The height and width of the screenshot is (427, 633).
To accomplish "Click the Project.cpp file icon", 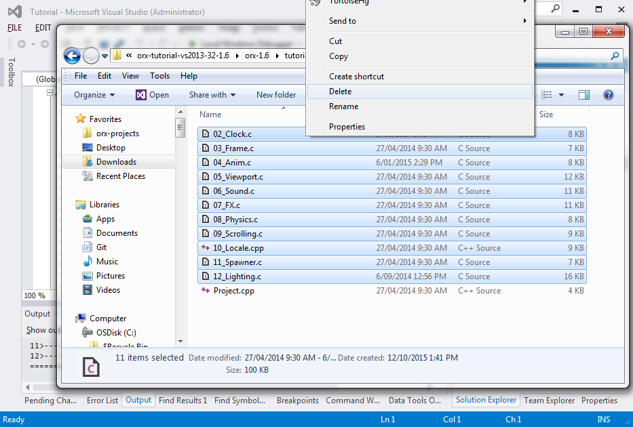I will [x=206, y=291].
